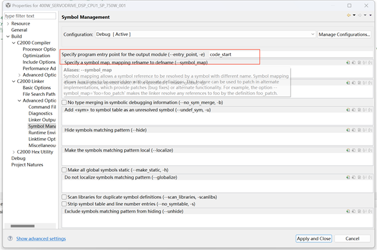Image resolution: width=377 pixels, height=250 pixels.
Task: Click the Apply and Close button
Action: click(x=313, y=238)
